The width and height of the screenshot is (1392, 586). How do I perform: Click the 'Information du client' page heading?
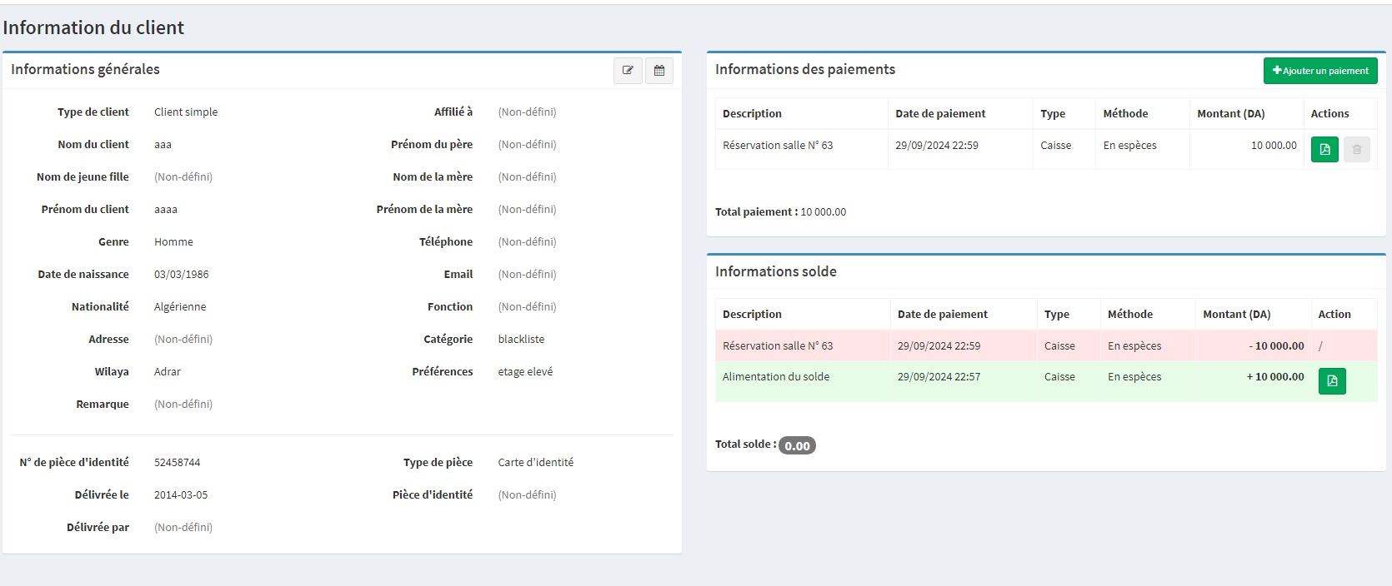tap(93, 27)
